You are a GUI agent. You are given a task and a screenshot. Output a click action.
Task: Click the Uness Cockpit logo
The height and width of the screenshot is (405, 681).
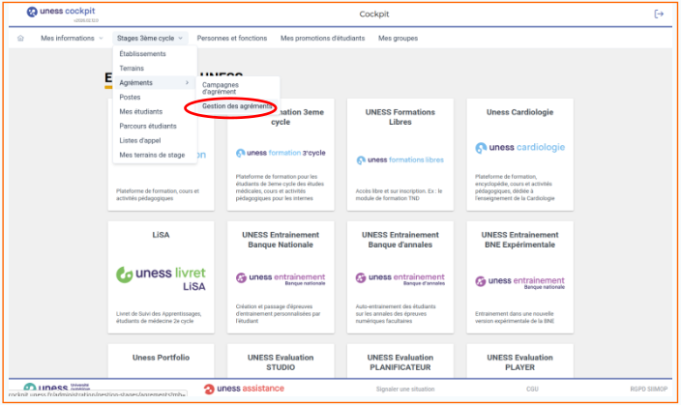point(62,14)
